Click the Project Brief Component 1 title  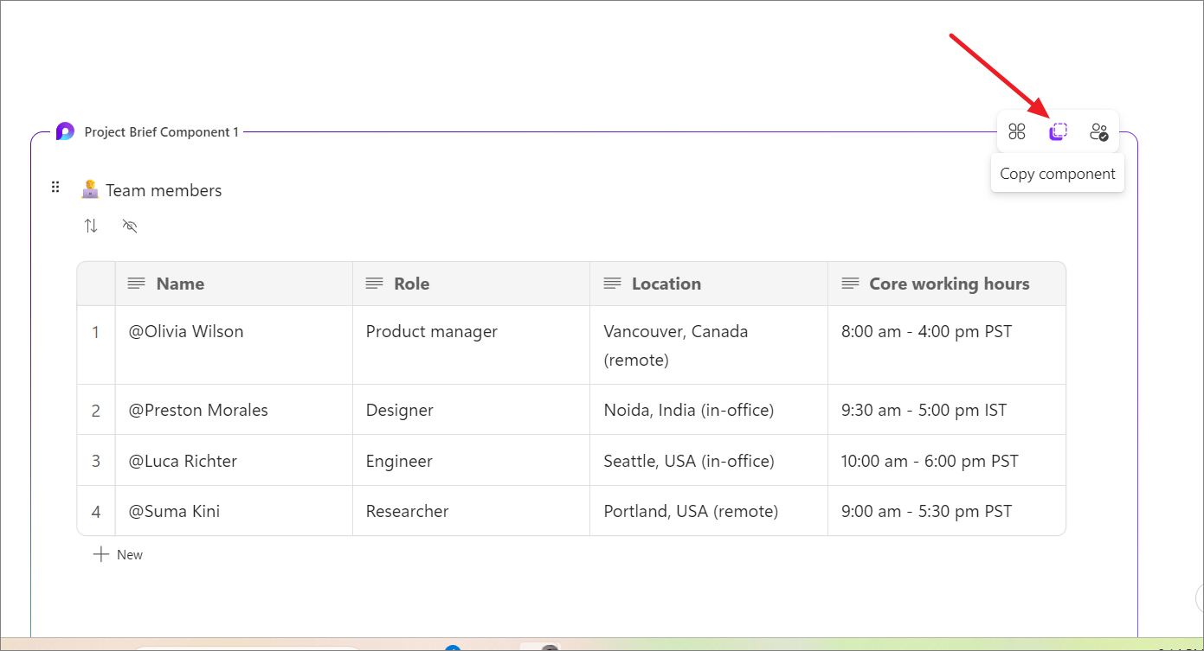(x=161, y=132)
